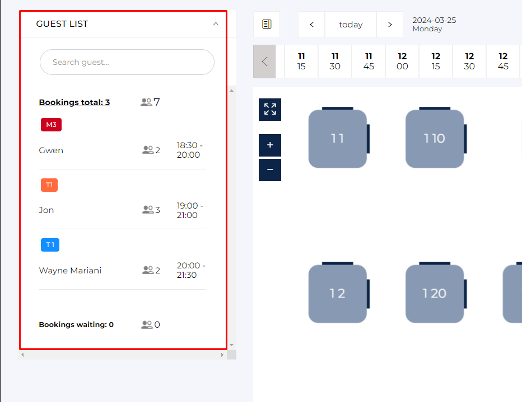This screenshot has height=402, width=522.
Task: Jump to today's date
Action: tap(351, 25)
